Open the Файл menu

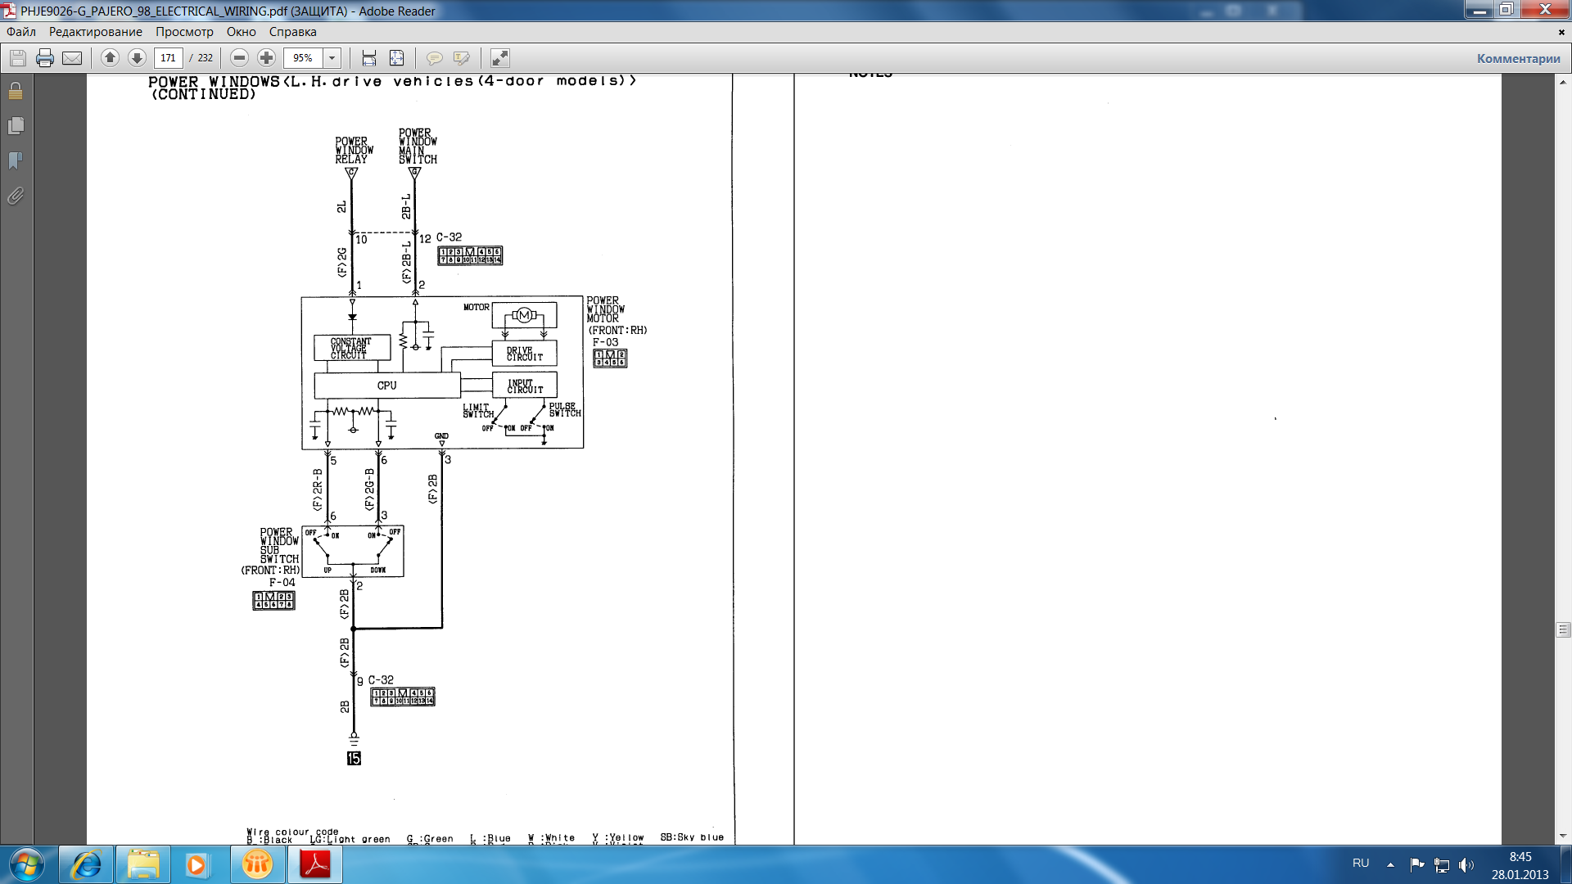pyautogui.click(x=21, y=32)
